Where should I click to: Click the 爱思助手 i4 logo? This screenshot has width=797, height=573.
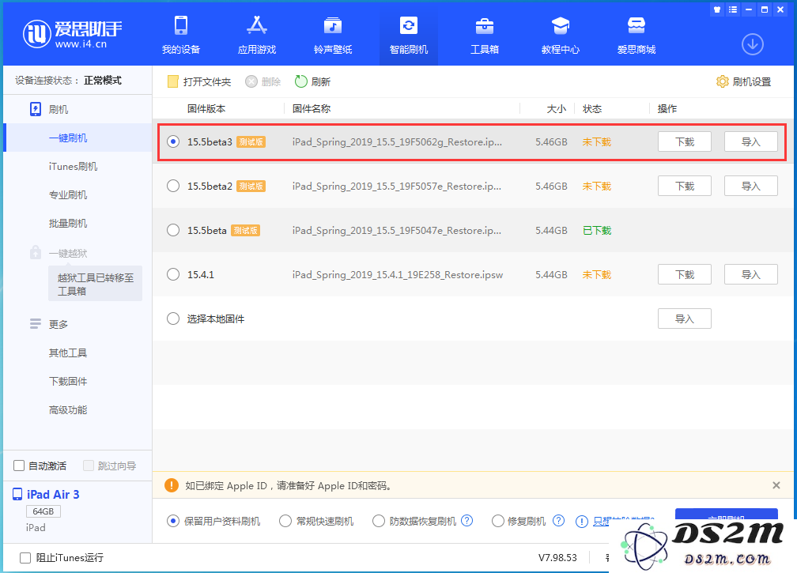[72, 34]
